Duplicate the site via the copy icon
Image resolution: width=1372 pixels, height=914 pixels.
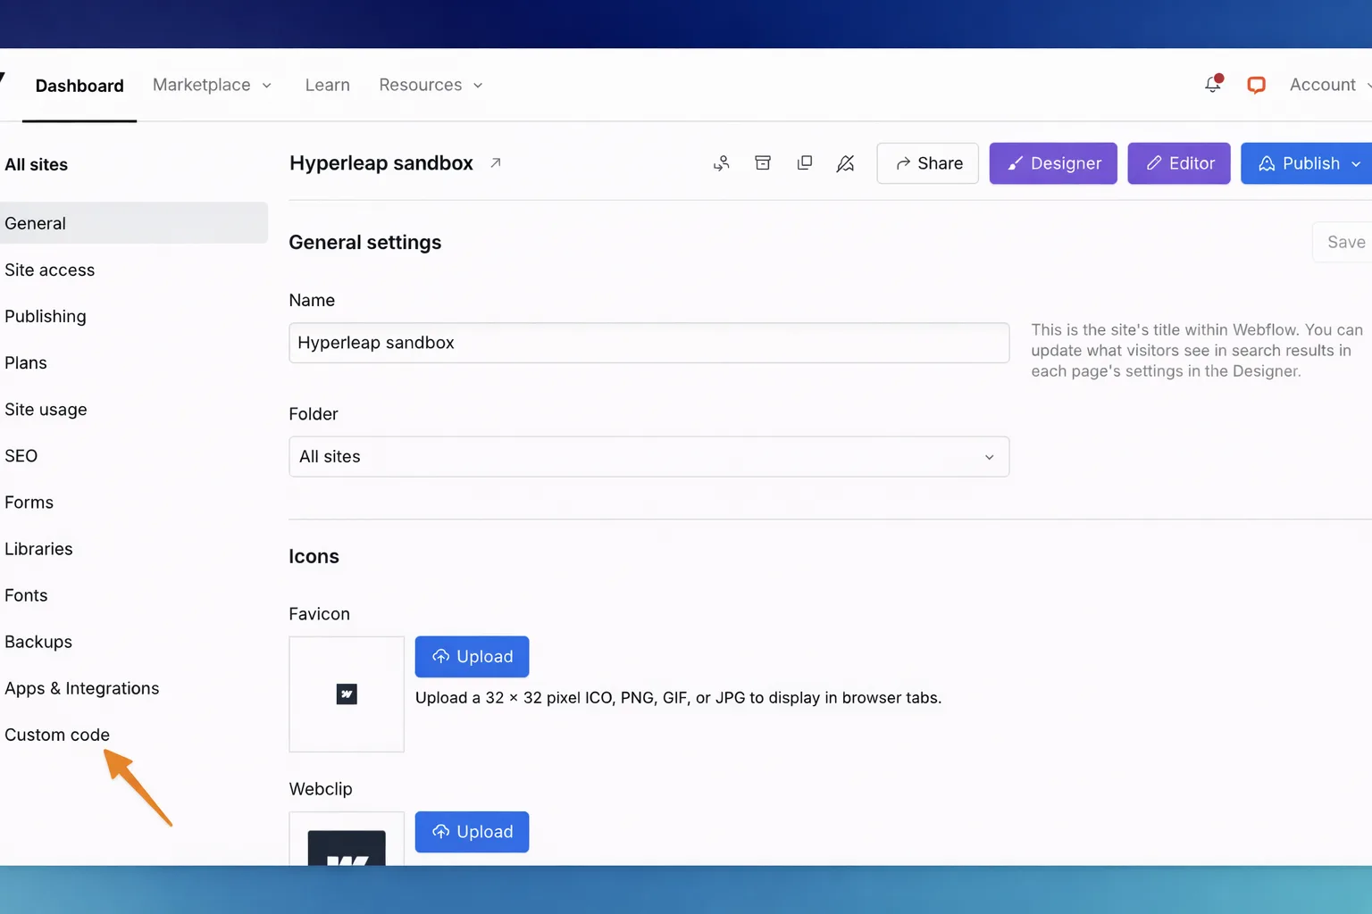804,163
